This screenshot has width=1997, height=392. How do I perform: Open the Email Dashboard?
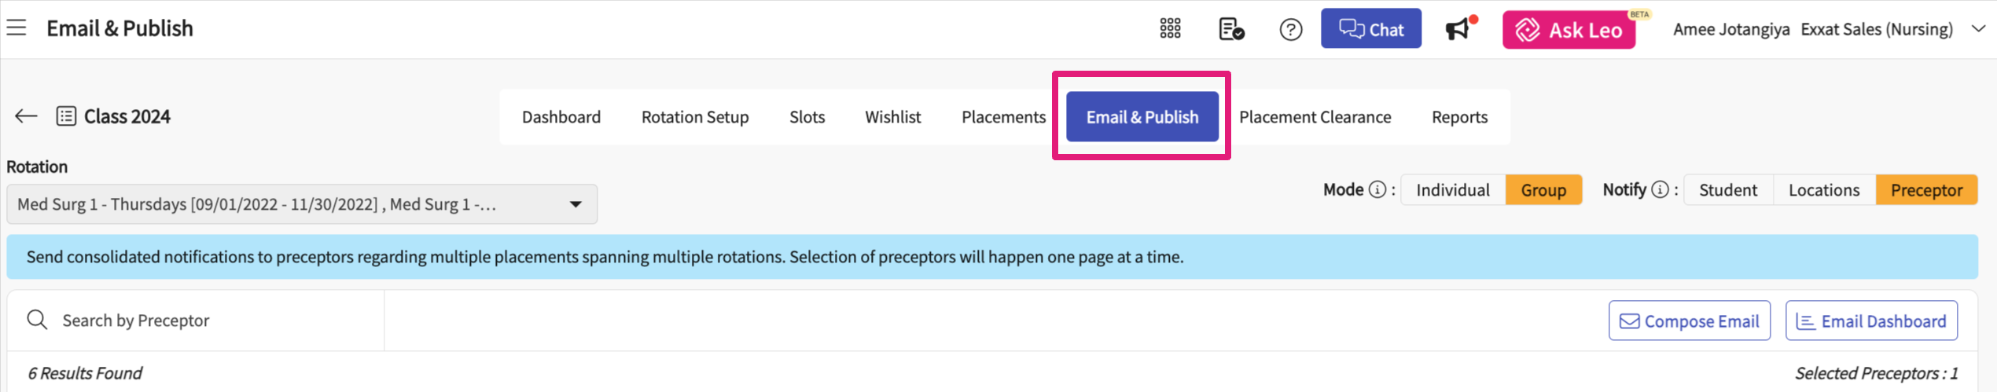tap(1870, 321)
